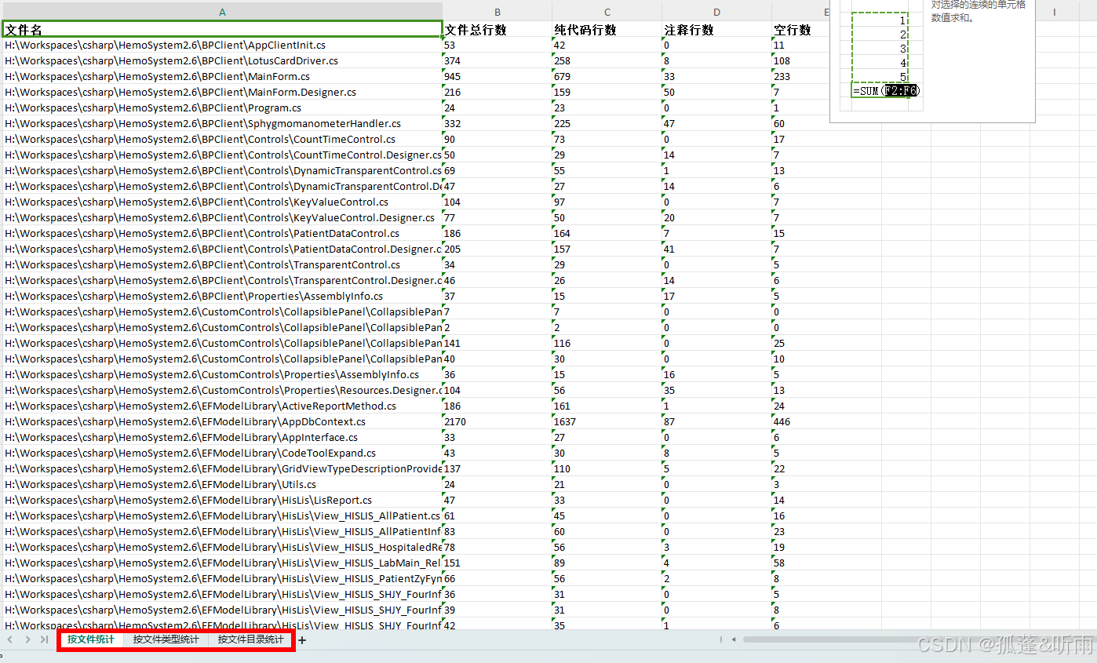Select total lines value 2170 for AppDbContext.cs
Screen dimensions: 1097x663
[x=497, y=422]
